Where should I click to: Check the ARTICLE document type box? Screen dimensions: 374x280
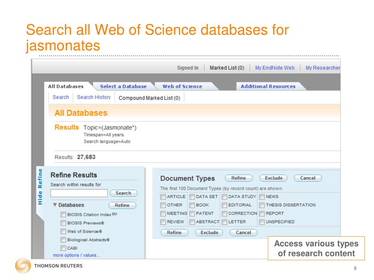(x=163, y=197)
